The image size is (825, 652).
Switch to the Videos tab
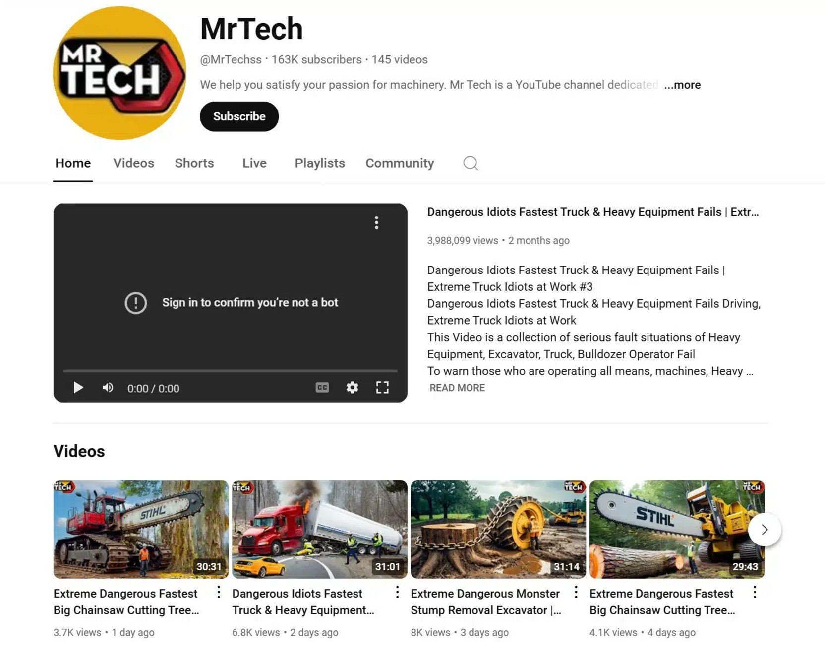click(x=133, y=163)
